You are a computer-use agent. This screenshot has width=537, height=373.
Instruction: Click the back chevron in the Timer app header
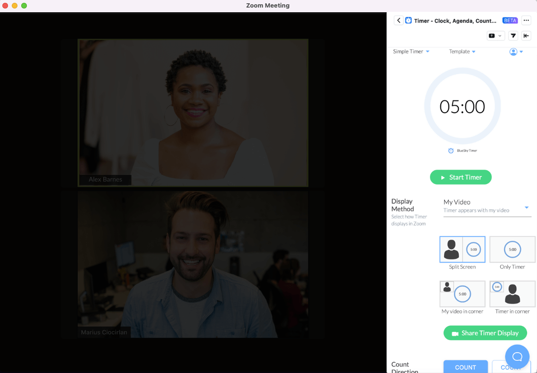click(x=398, y=20)
